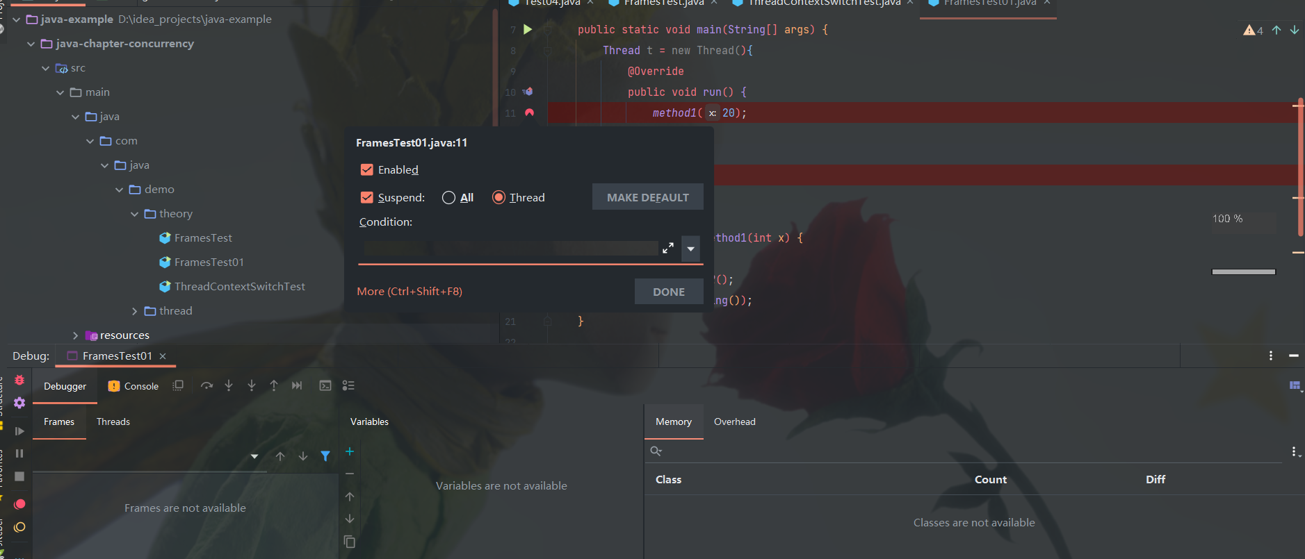This screenshot has height=559, width=1305.
Task: Open the Overhead tab
Action: pyautogui.click(x=734, y=422)
